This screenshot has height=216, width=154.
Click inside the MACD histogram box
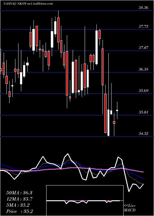[85, 201]
